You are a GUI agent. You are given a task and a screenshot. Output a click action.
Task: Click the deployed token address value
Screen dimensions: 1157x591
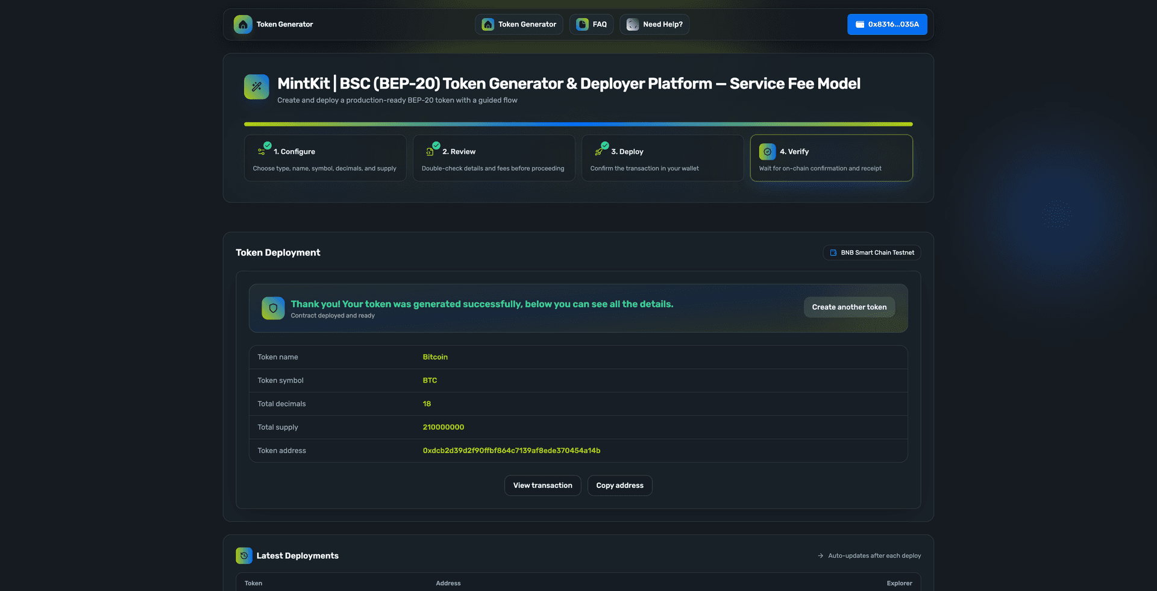(x=511, y=451)
